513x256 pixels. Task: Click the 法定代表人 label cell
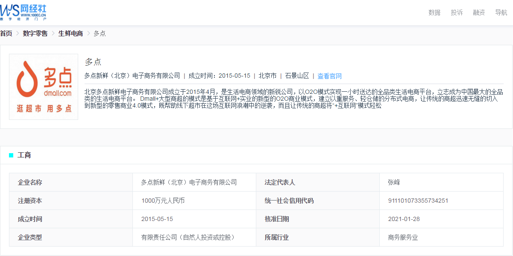tap(318, 182)
